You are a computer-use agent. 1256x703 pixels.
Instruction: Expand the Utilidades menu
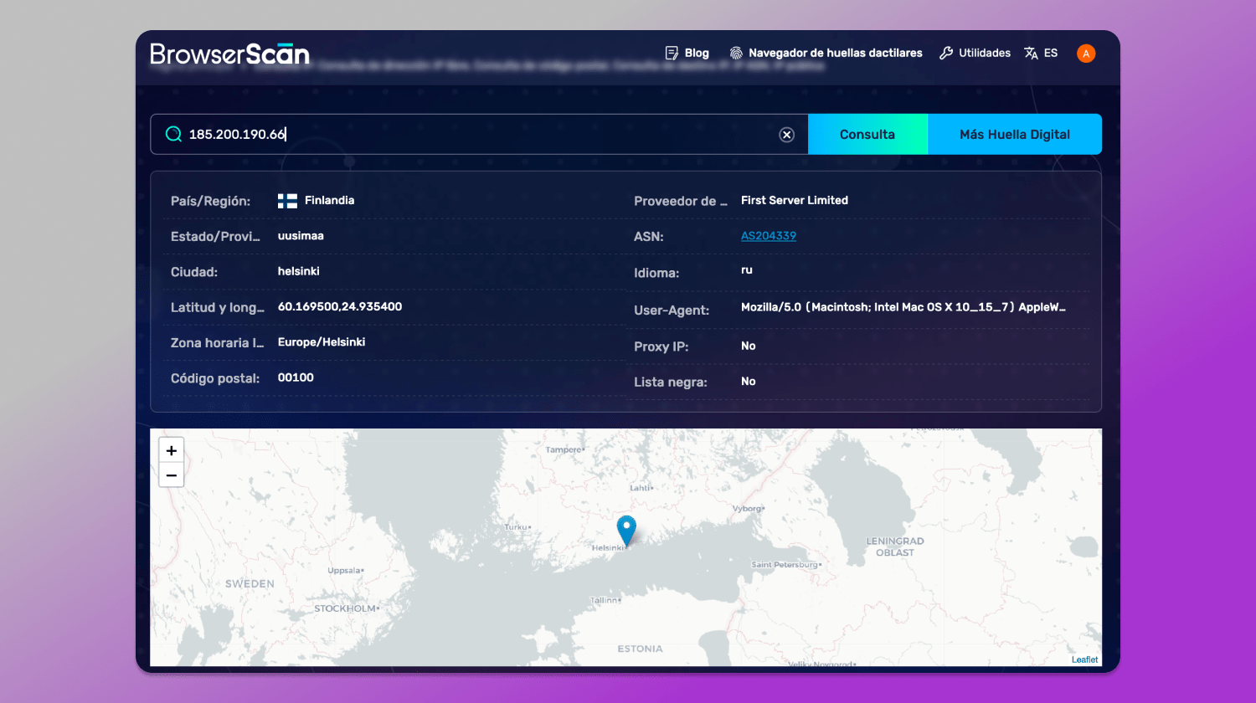point(984,53)
